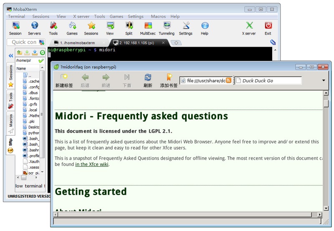Click the Midori back arrow
The width and height of the screenshot is (334, 231).
tap(85, 81)
